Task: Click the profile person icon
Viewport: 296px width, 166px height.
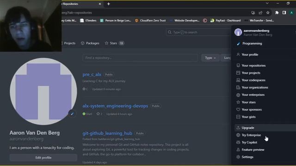Action: click(238, 54)
